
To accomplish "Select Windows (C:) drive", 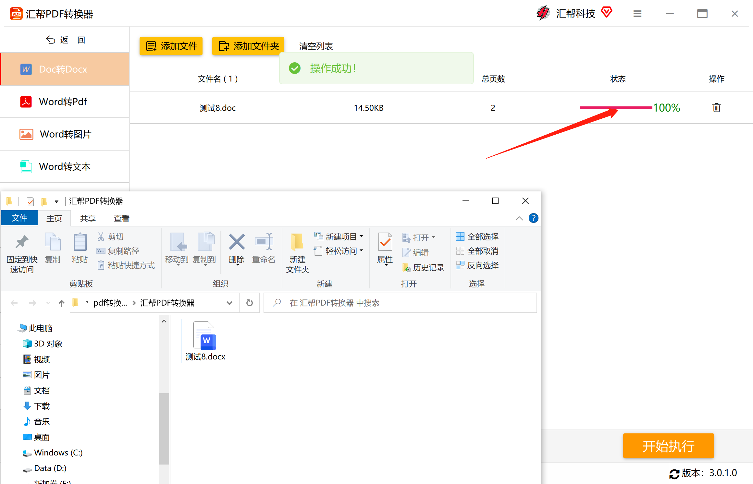I will coord(53,453).
